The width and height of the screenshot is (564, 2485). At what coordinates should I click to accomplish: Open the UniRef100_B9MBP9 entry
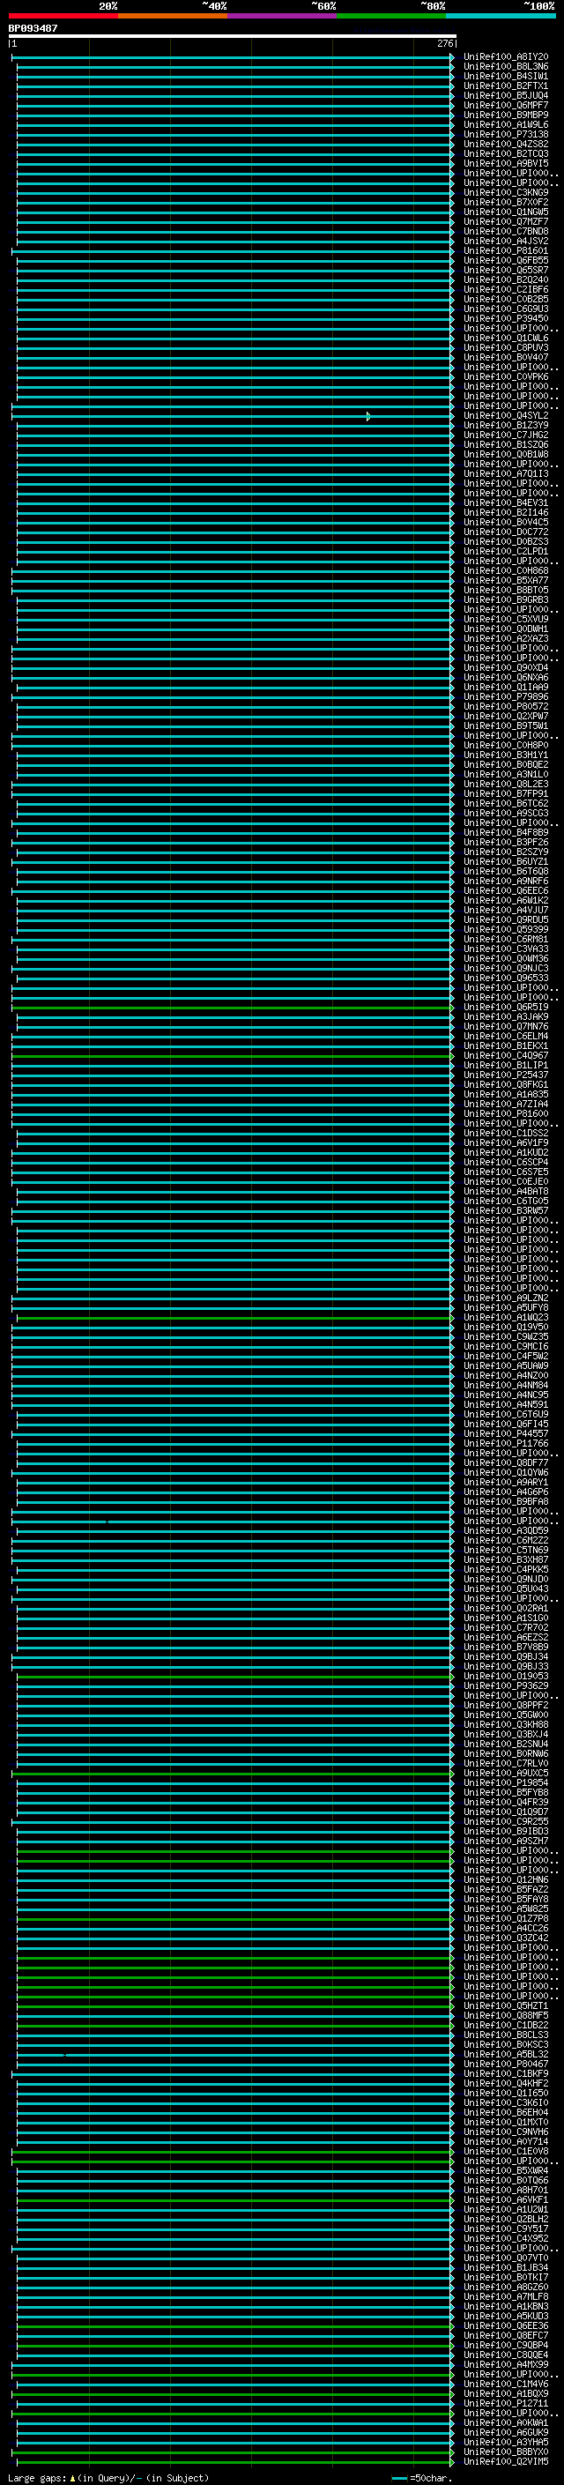[506, 115]
